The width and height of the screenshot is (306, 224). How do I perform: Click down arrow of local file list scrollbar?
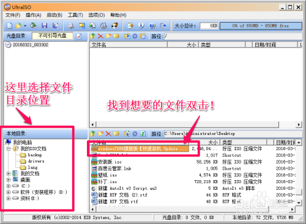(299, 203)
